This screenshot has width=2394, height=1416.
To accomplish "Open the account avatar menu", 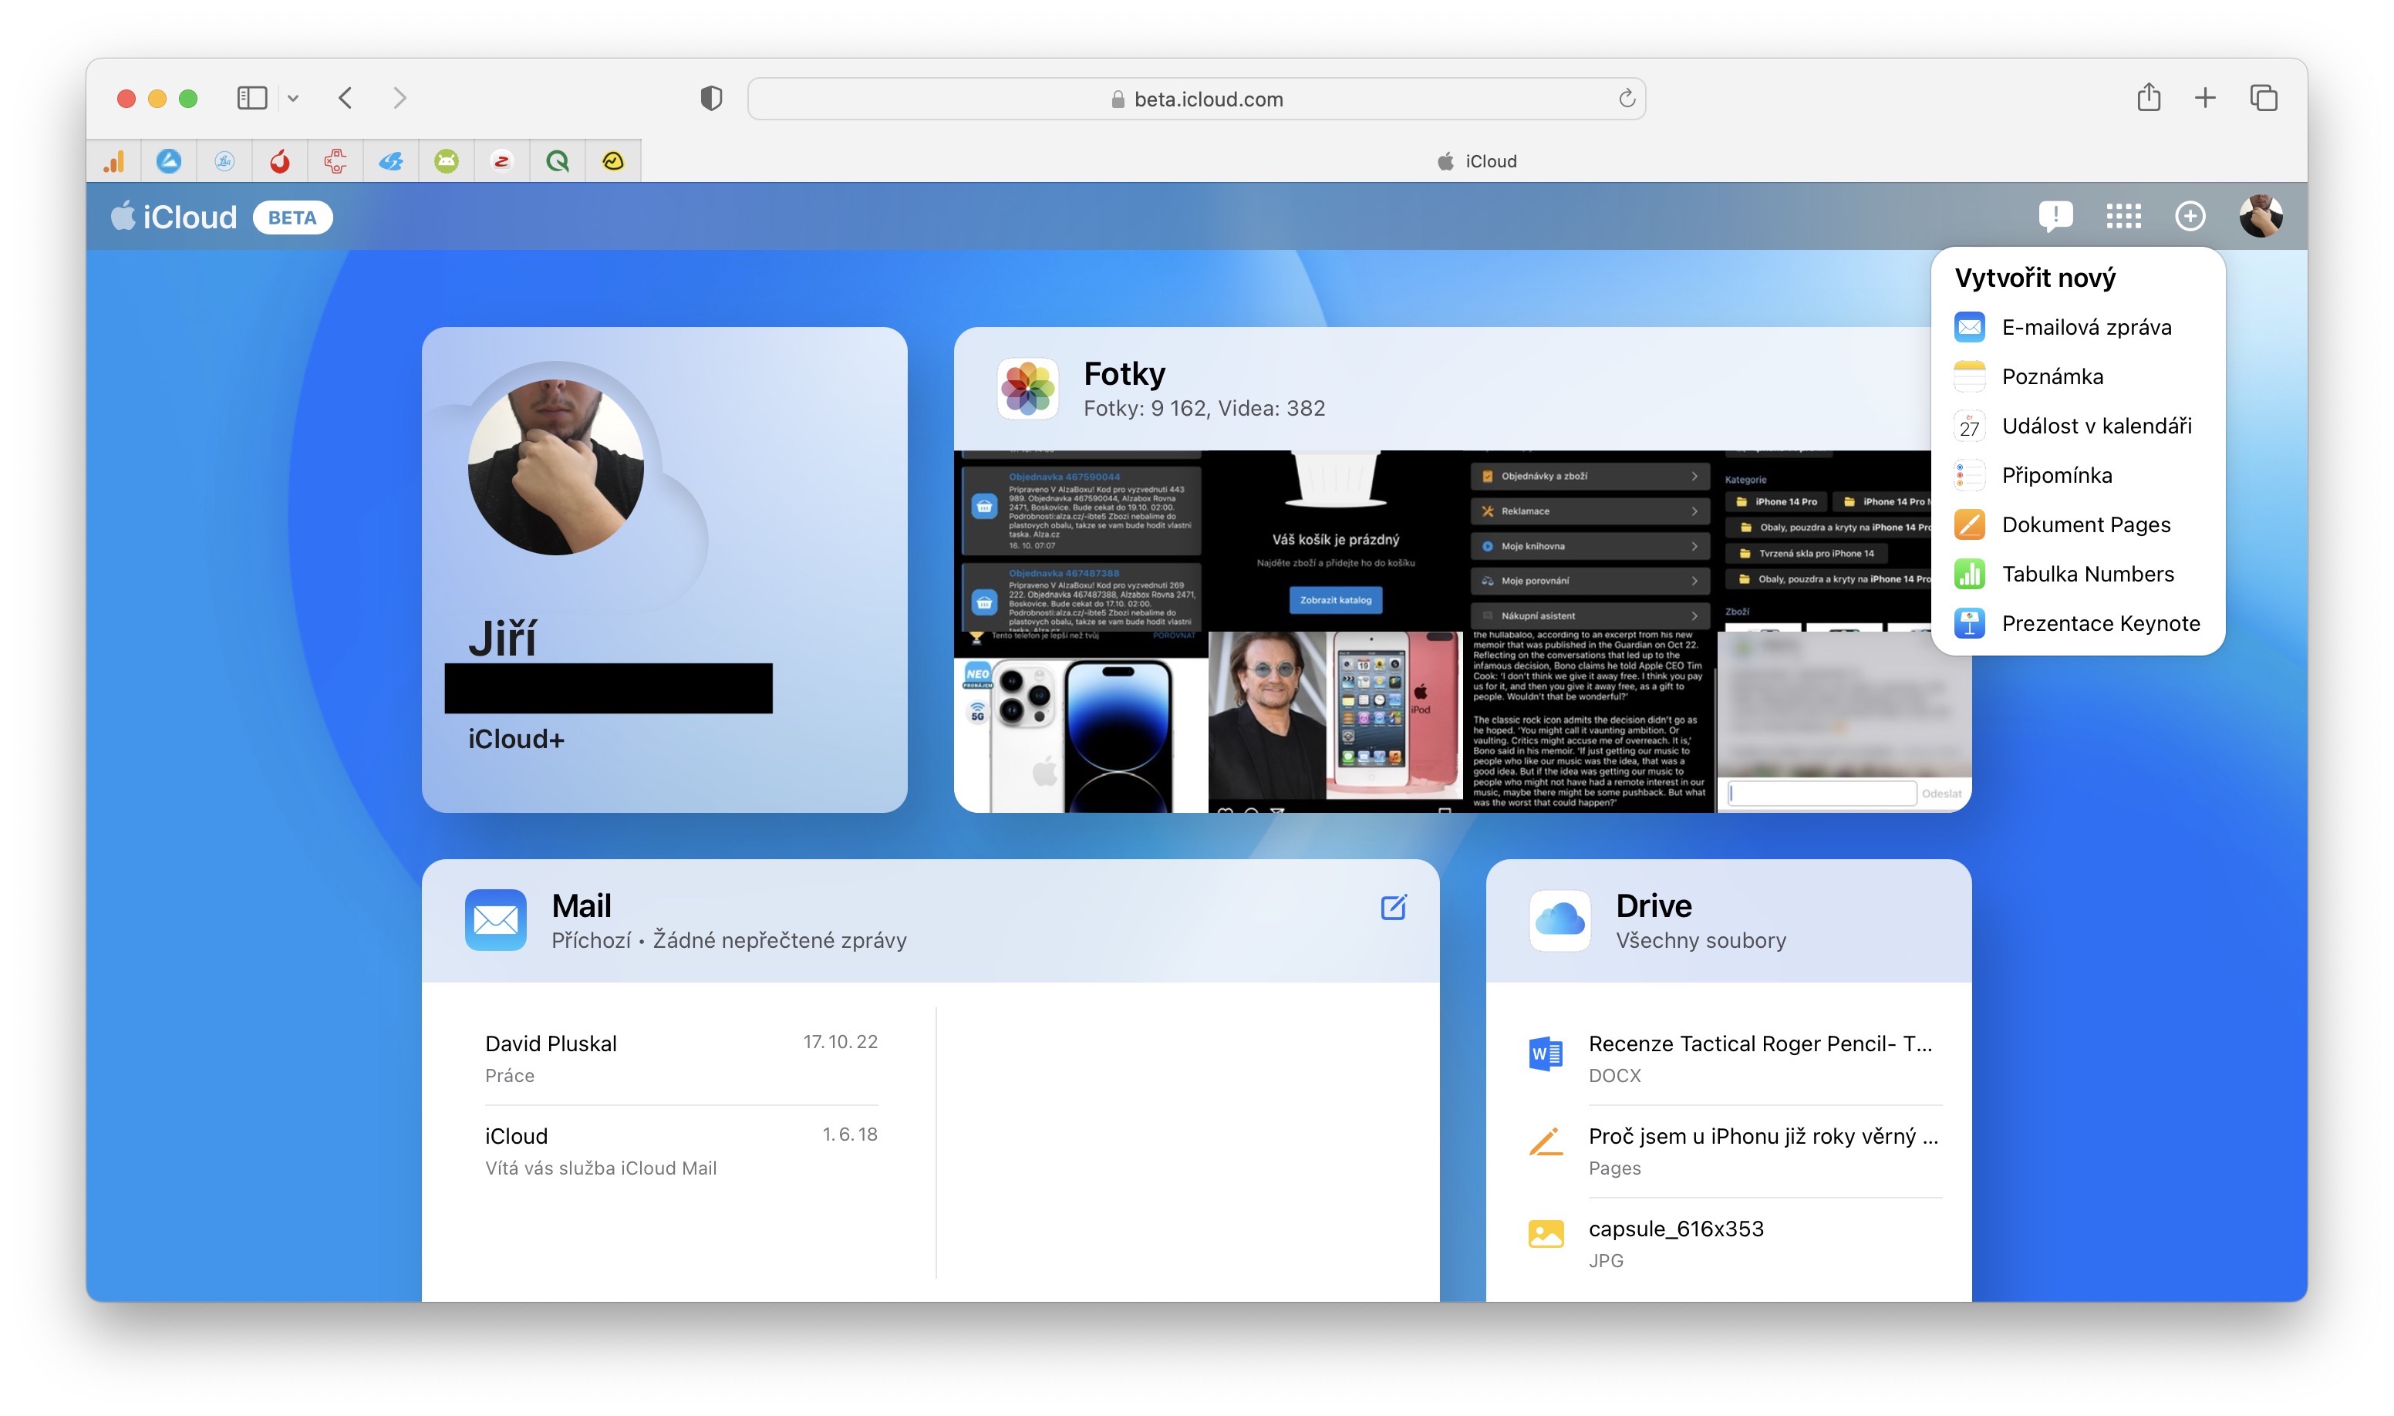I will pos(2260,217).
